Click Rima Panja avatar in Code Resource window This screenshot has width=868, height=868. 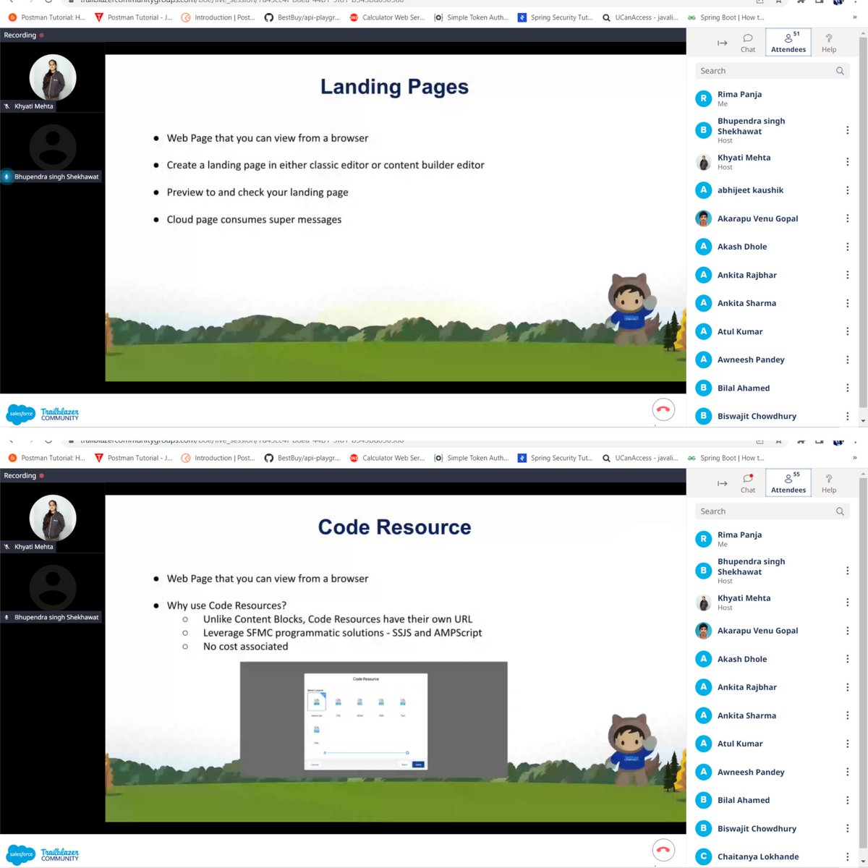tap(703, 539)
